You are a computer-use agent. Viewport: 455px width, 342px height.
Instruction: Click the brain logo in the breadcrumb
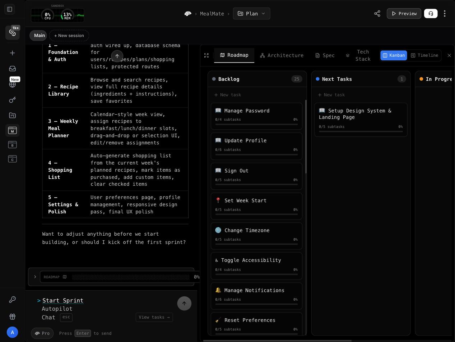click(188, 14)
